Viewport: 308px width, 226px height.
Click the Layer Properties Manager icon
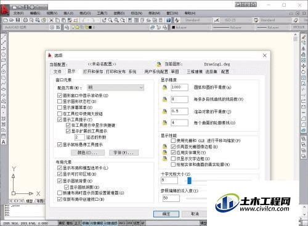point(67,27)
